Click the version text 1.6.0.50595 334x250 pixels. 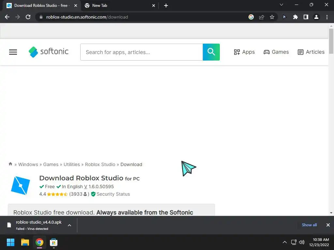[101, 187]
